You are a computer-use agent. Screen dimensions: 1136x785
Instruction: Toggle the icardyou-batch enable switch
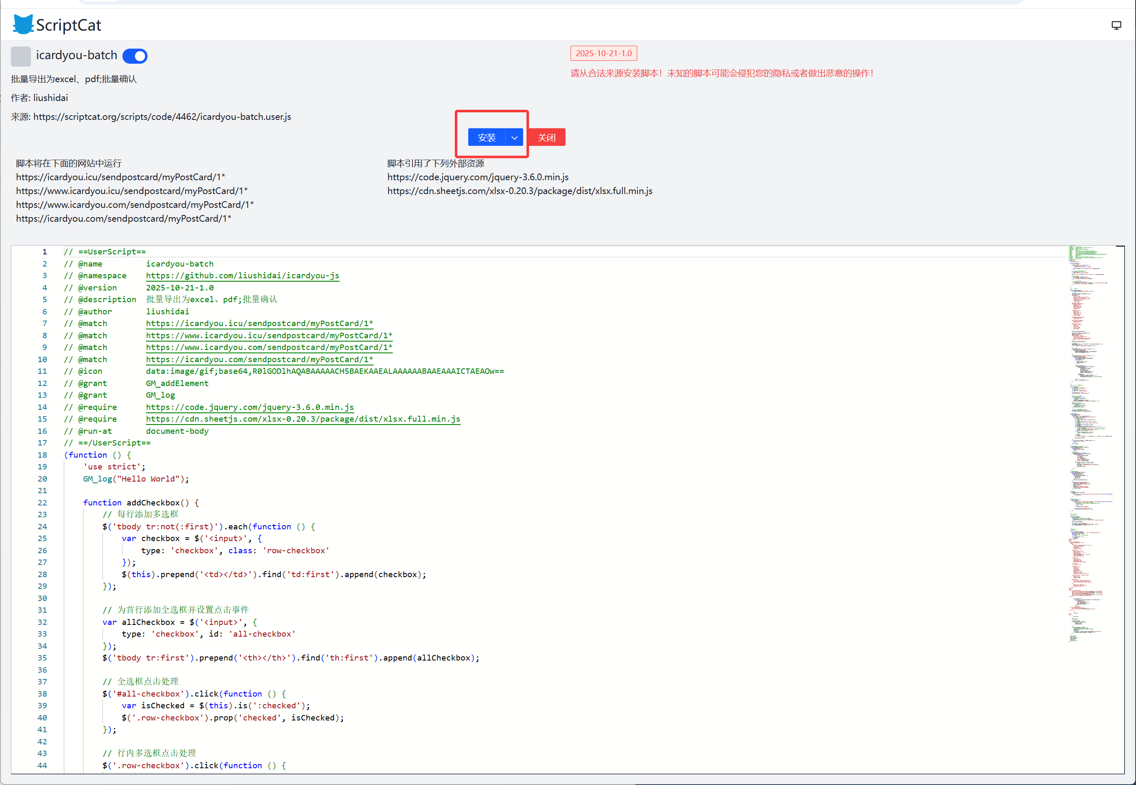pos(135,56)
